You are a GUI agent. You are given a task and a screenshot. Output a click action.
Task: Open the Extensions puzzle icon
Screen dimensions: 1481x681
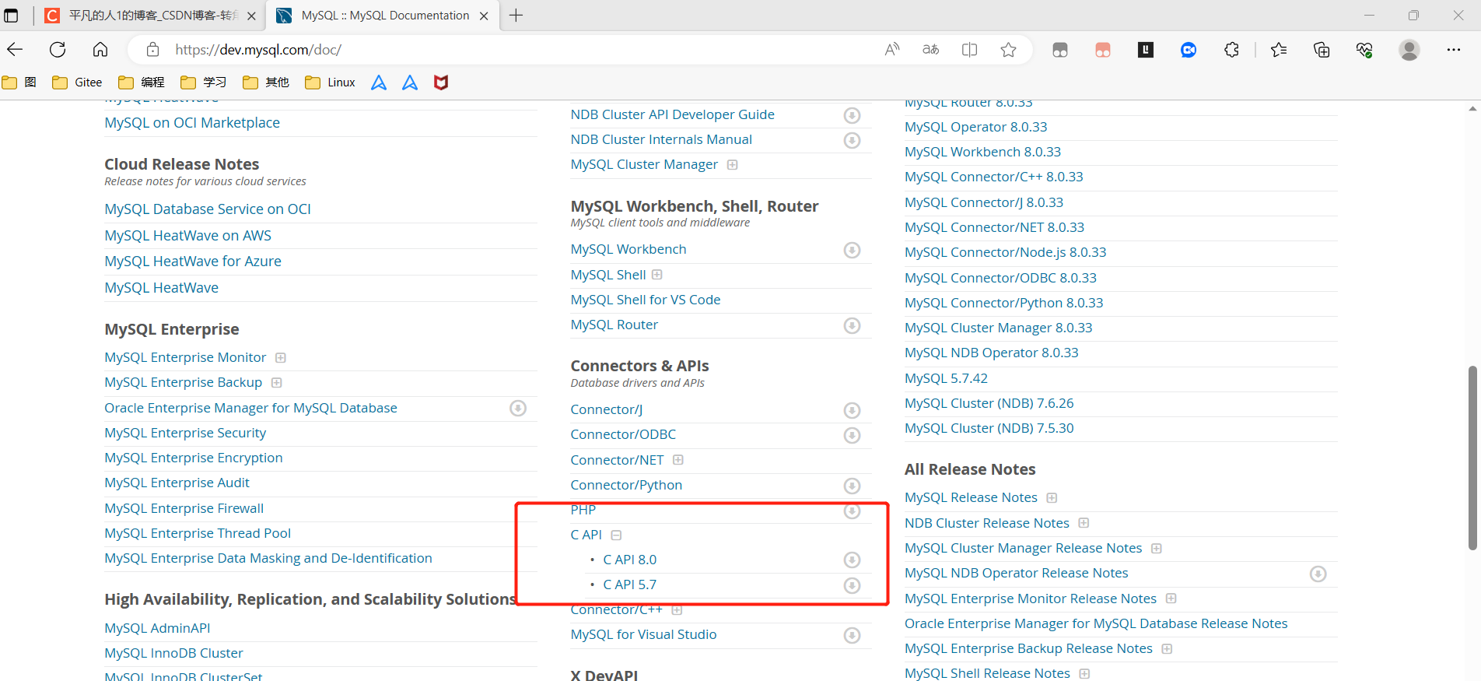pos(1231,50)
